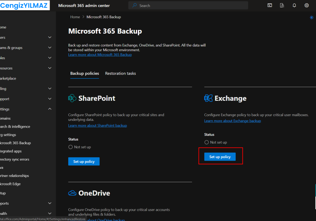The image size is (316, 221).
Task: Select Exchange's Not set up status circle
Action: 206,142
